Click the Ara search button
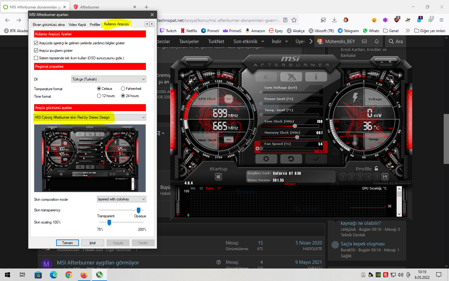This screenshot has width=449, height=281. 396,41
